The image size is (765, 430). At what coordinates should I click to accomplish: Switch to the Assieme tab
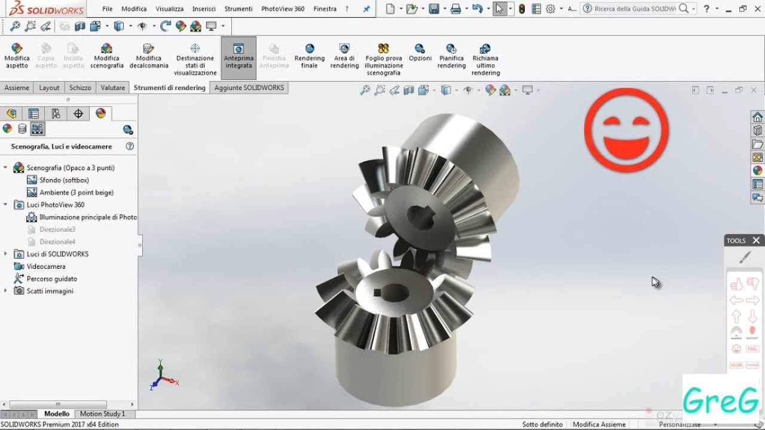(17, 88)
